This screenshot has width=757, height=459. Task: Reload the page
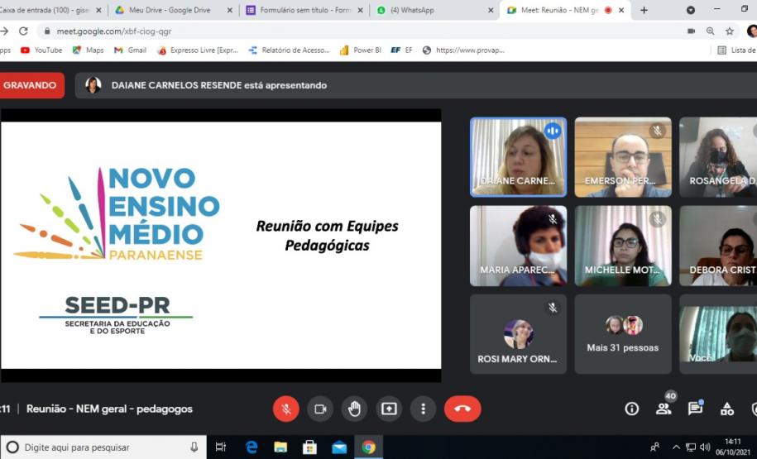click(x=22, y=31)
